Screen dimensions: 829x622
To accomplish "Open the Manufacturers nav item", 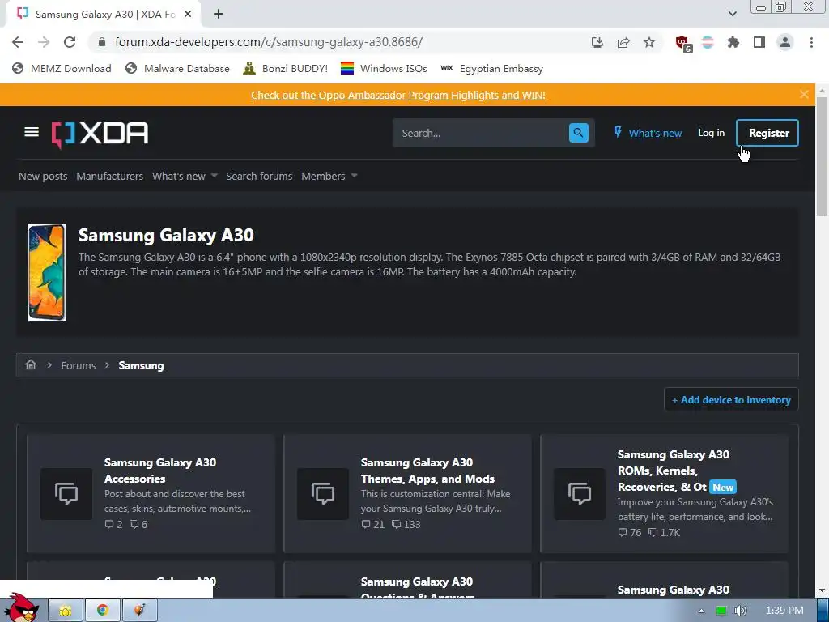I will [x=109, y=176].
